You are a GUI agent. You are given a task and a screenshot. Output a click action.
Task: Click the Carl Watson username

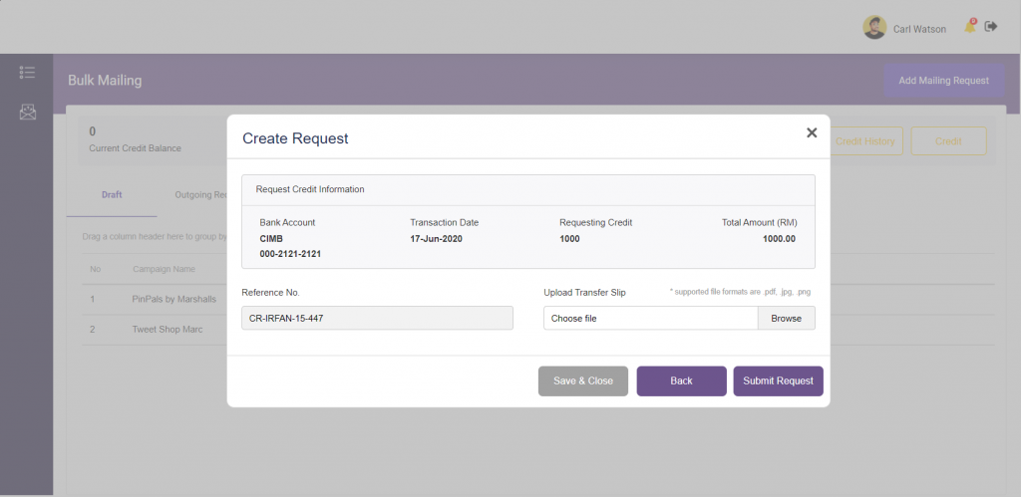pyautogui.click(x=919, y=29)
